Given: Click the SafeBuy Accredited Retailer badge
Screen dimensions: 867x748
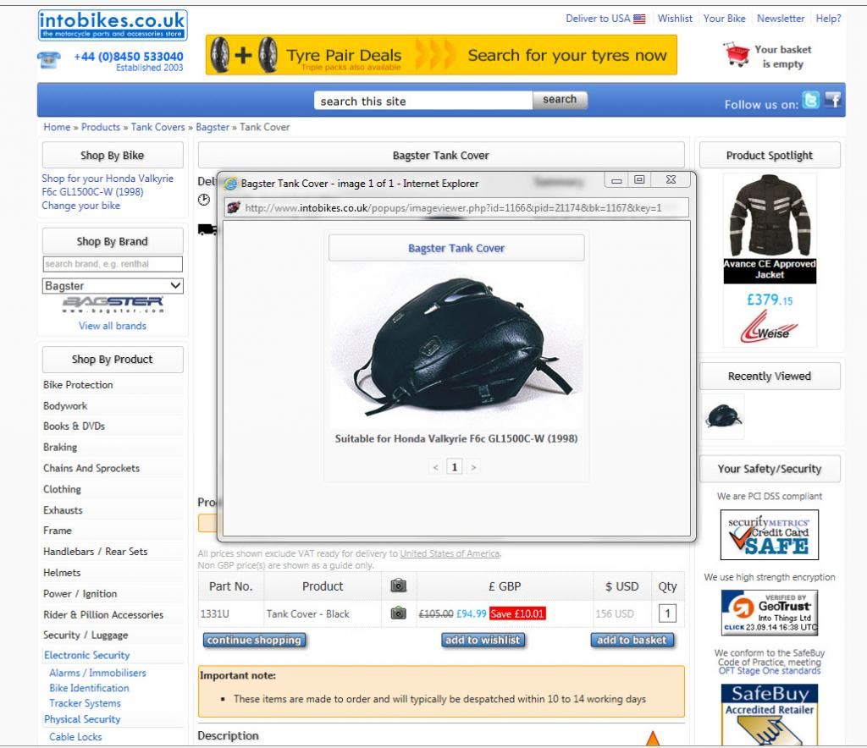Looking at the screenshot, I should [769, 715].
